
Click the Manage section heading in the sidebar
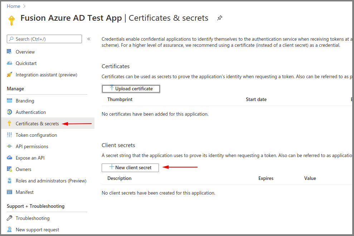[15, 89]
